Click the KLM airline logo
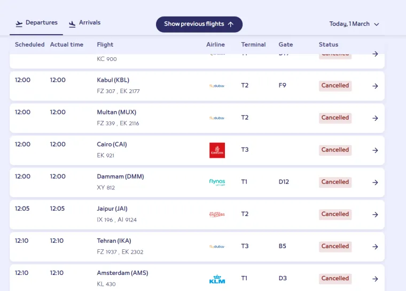406x291 pixels. tap(217, 279)
